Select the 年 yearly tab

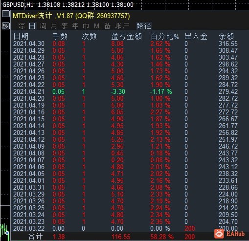click(x=75, y=26)
